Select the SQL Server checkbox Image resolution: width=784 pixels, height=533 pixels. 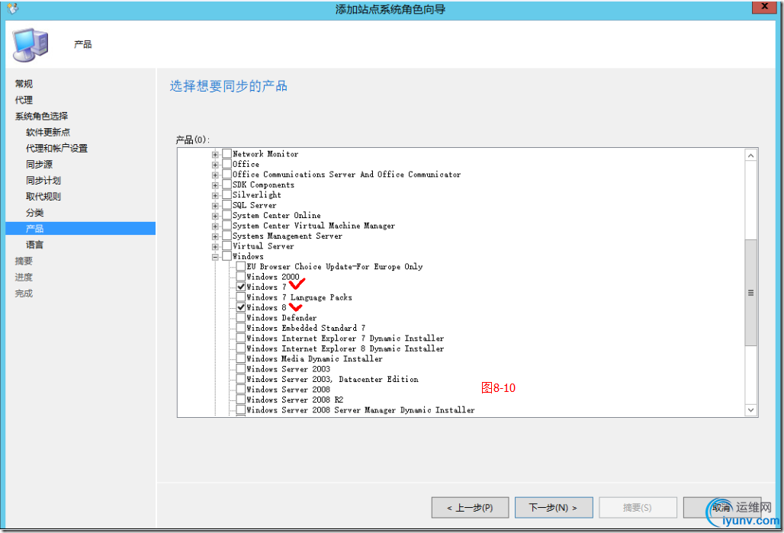[227, 205]
